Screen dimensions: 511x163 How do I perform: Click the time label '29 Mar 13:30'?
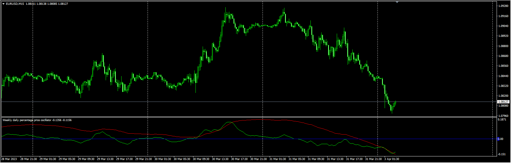(x=105, y=159)
